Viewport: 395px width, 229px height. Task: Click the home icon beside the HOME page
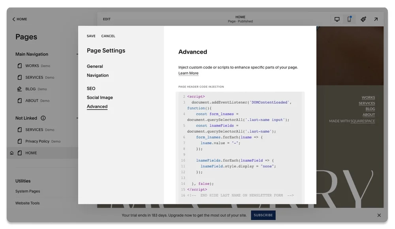click(11, 153)
